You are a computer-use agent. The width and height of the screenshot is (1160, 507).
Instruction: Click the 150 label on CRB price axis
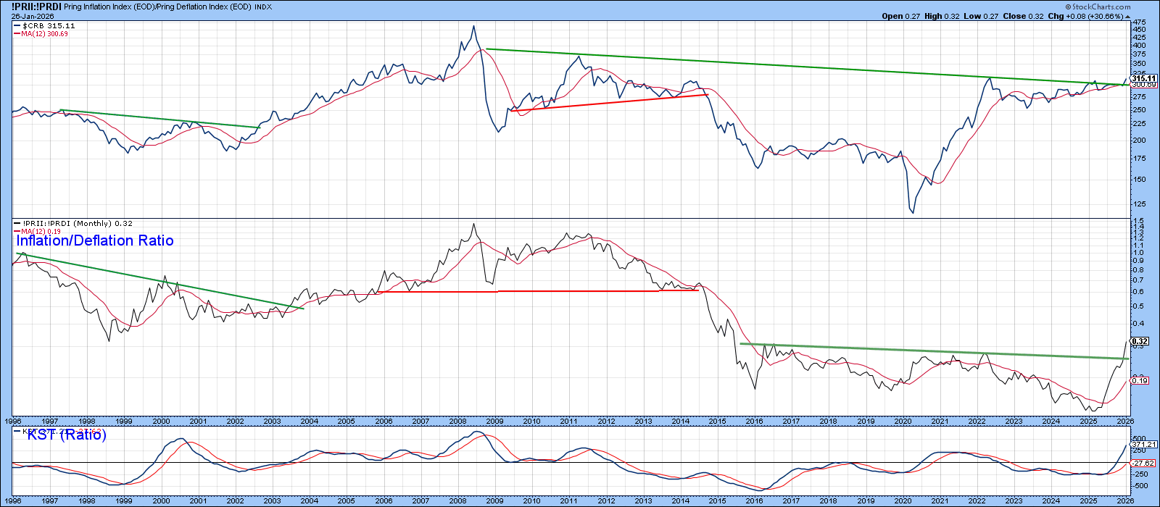pyautogui.click(x=1138, y=180)
